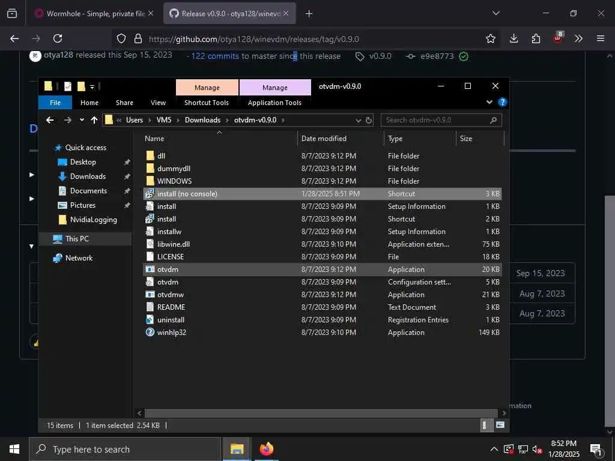Screen dimensions: 615x461
Task: Click the search magnifier in Explorer search box
Action: pyautogui.click(x=494, y=120)
